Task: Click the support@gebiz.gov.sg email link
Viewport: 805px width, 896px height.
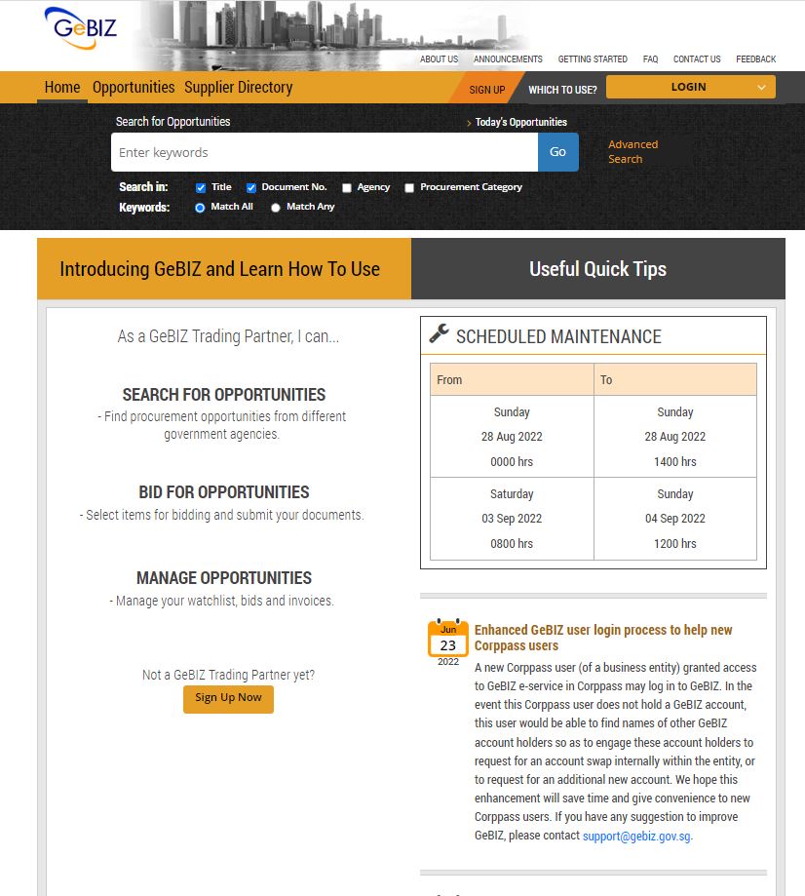Action: point(636,836)
